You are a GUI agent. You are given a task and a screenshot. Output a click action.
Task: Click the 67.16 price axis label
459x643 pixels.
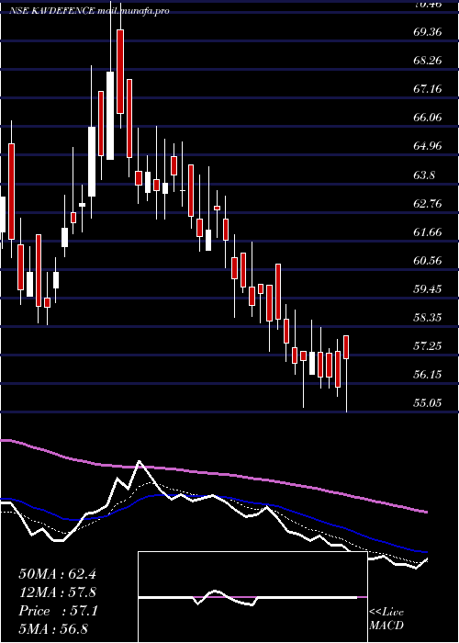(x=428, y=89)
